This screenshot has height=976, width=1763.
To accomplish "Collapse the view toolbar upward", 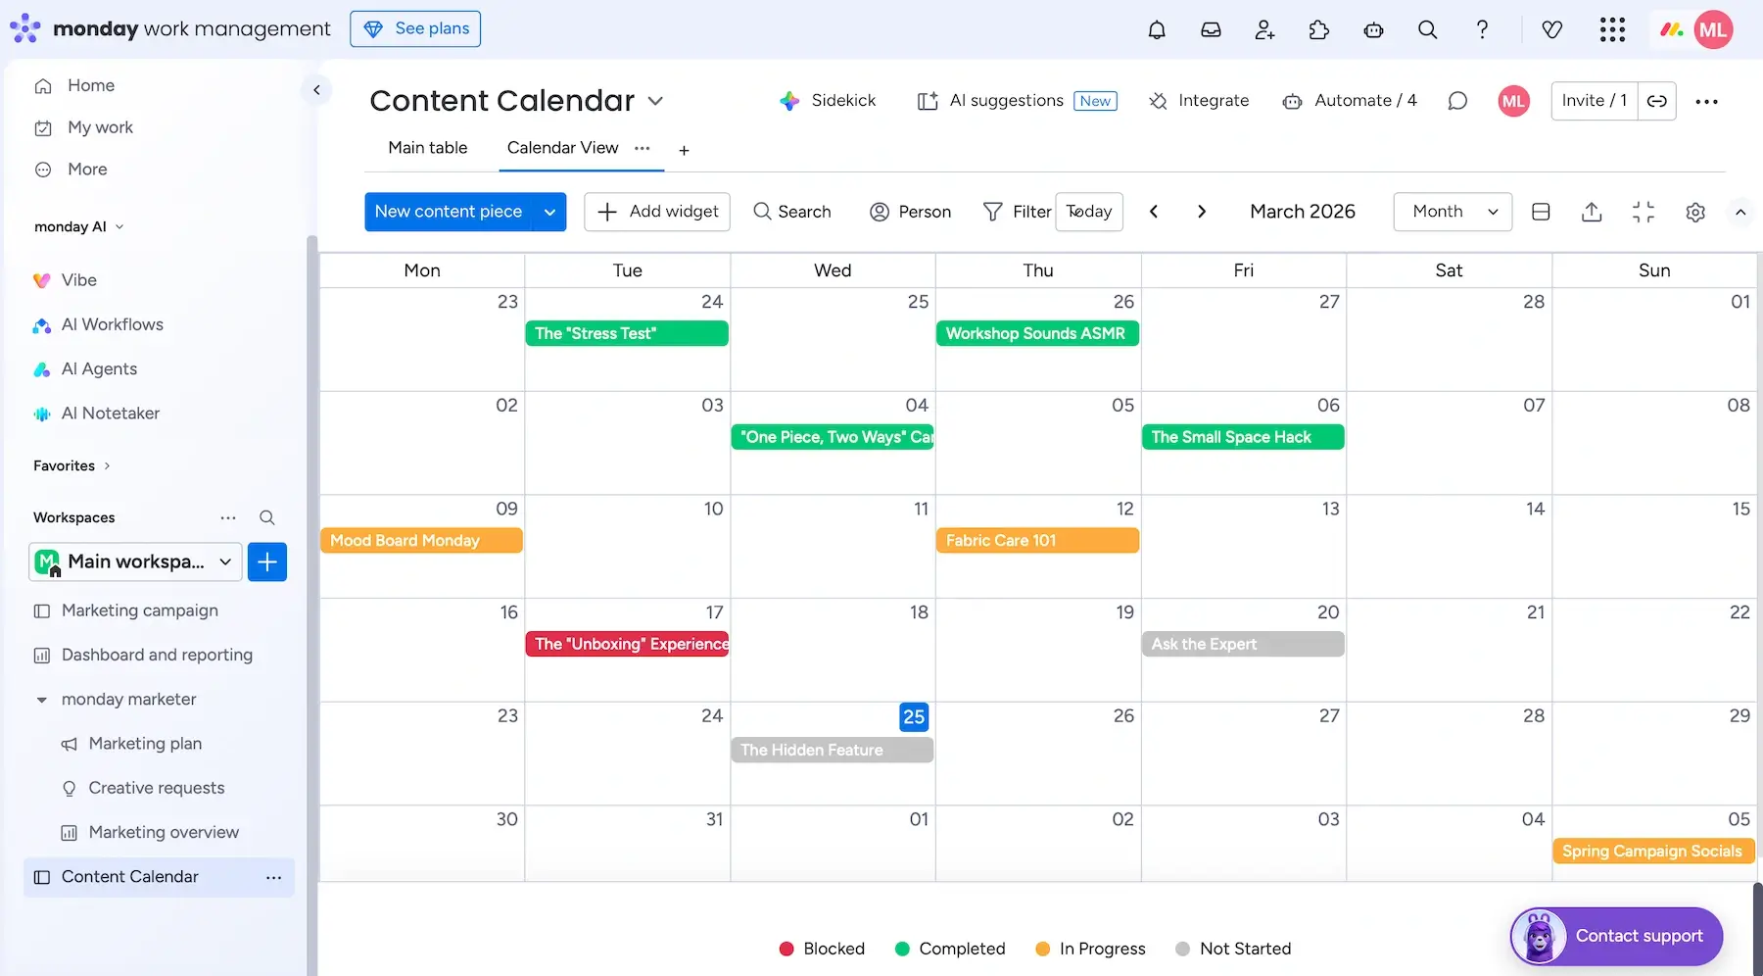I will click(1740, 214).
